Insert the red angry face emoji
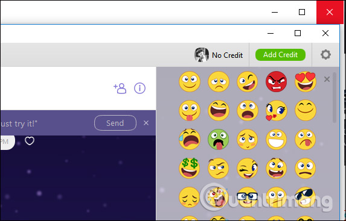346x221 pixels. click(x=277, y=81)
